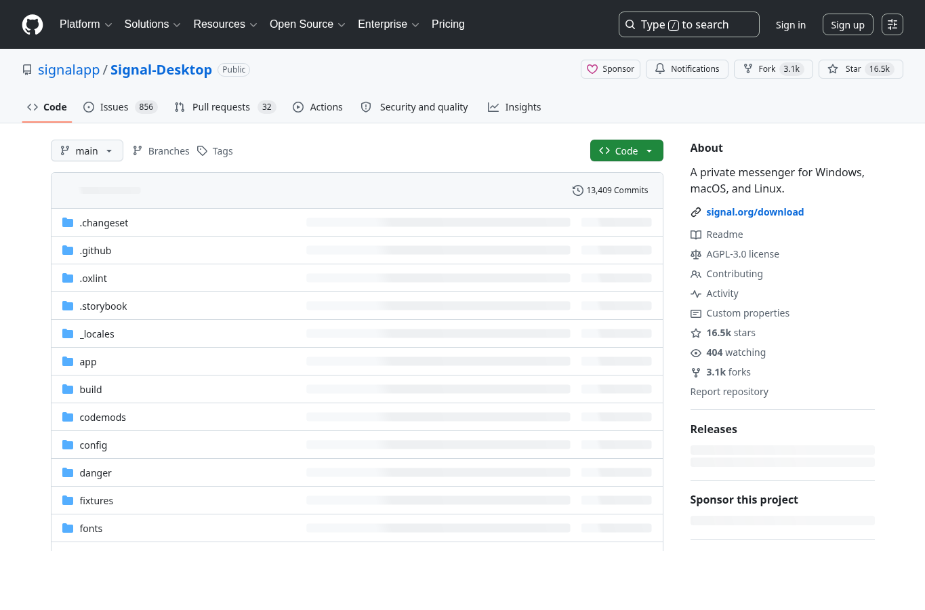Open commit history via the clock icon

click(x=577, y=190)
